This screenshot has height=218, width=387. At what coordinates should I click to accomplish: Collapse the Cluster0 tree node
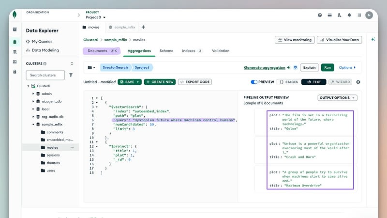[x=28, y=86]
